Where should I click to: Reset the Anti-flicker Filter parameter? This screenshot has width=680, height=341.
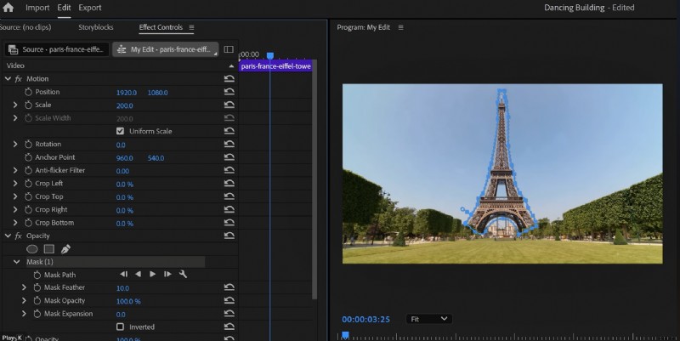click(x=229, y=170)
